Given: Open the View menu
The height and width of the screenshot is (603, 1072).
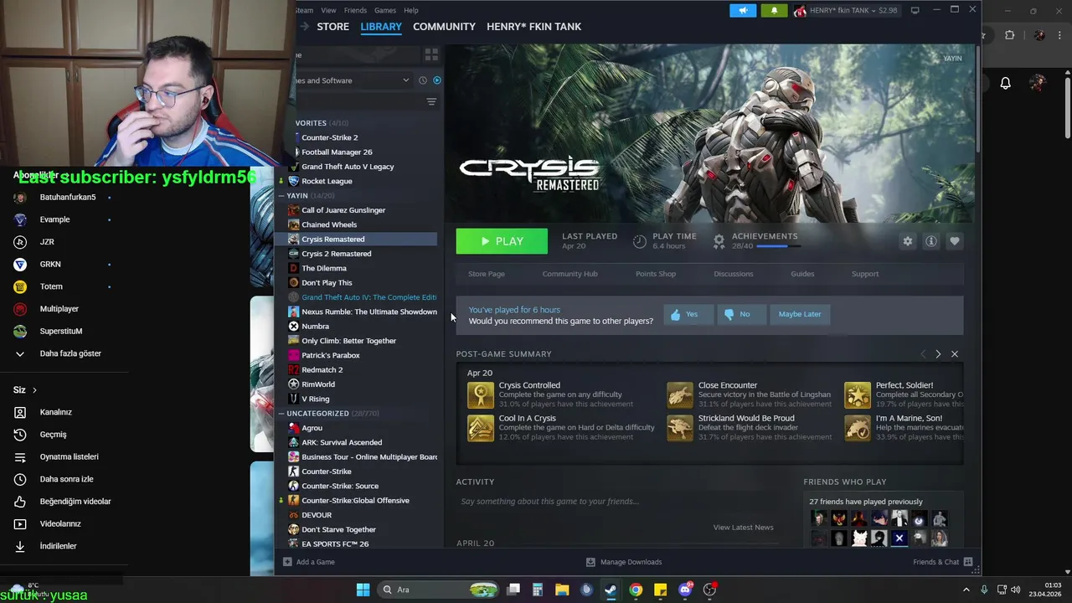Looking at the screenshot, I should 328,10.
